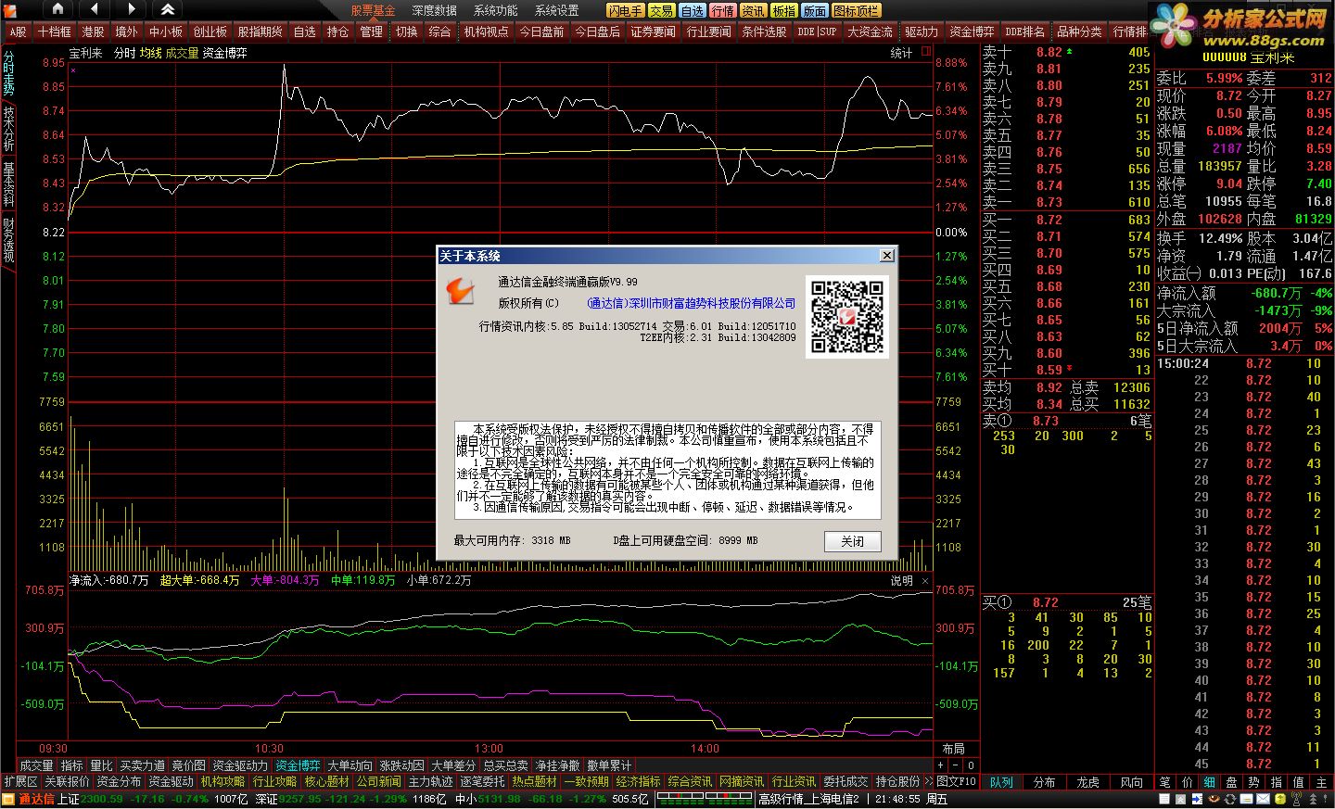Viewport: 1335px width, 809px height.
Task: Open the 闪电手 quick trade button
Action: tap(626, 10)
